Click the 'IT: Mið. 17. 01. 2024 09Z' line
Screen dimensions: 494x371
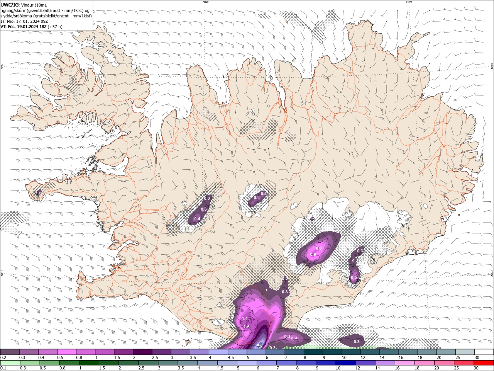click(24, 21)
